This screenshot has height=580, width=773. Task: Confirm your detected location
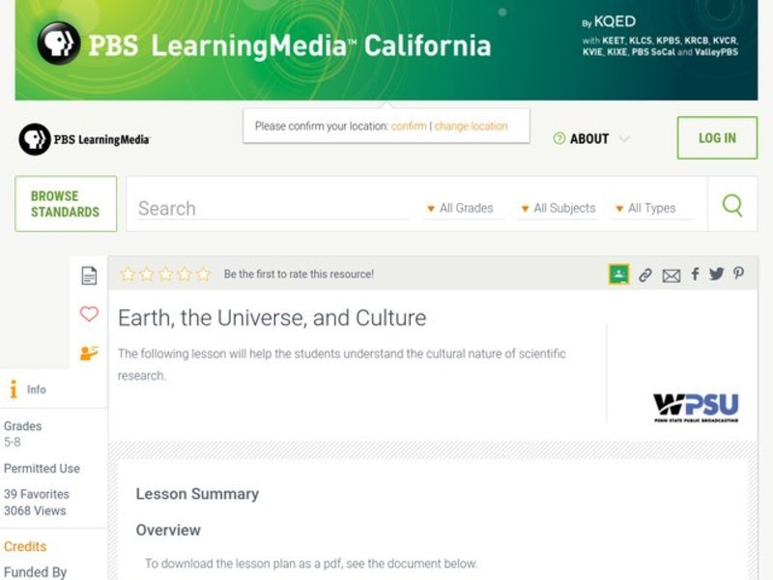point(407,126)
